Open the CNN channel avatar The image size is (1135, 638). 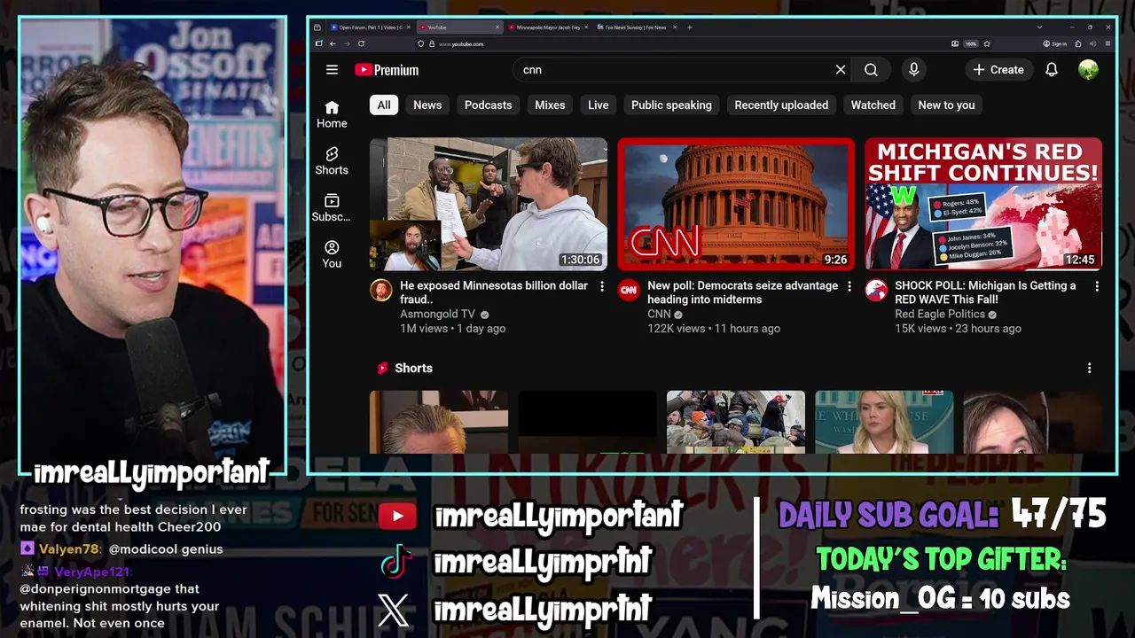click(629, 290)
